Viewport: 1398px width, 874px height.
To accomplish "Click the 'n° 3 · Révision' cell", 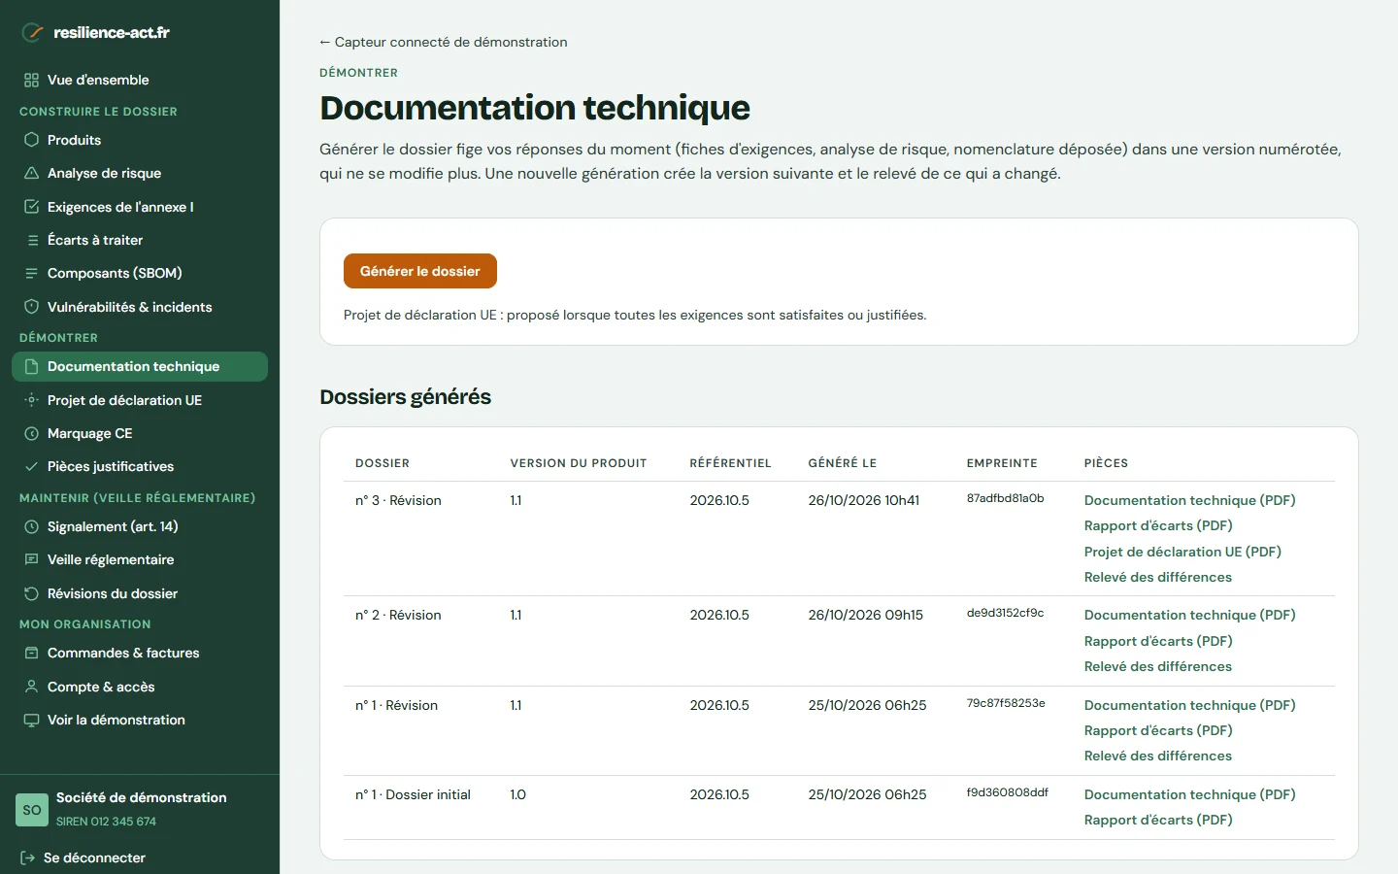I will pyautogui.click(x=398, y=500).
